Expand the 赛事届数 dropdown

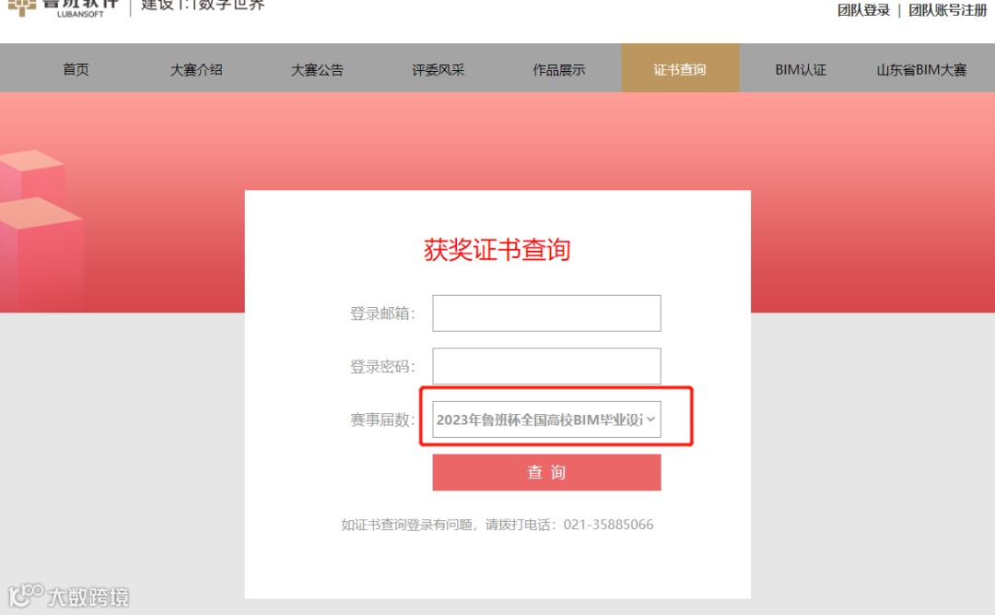tap(546, 420)
